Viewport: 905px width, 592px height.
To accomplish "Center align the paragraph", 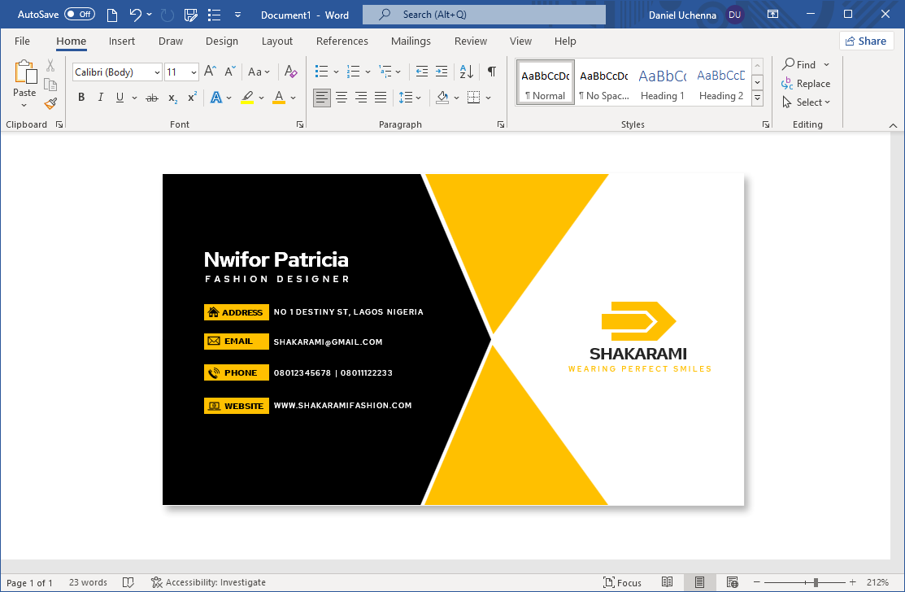I will [342, 98].
